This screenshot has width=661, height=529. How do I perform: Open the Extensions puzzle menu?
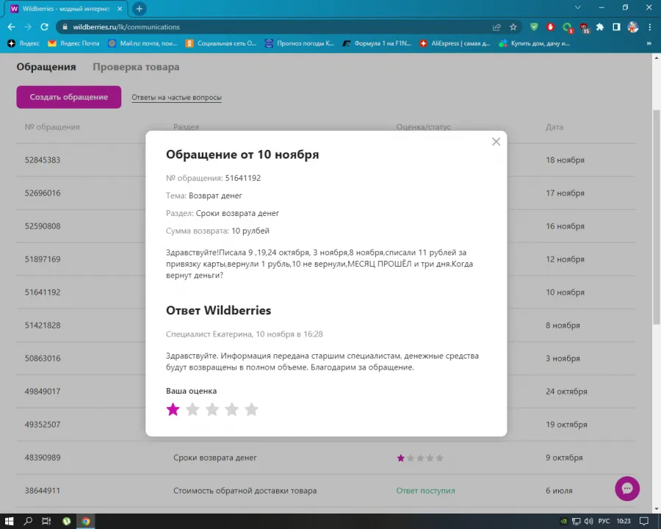(600, 27)
